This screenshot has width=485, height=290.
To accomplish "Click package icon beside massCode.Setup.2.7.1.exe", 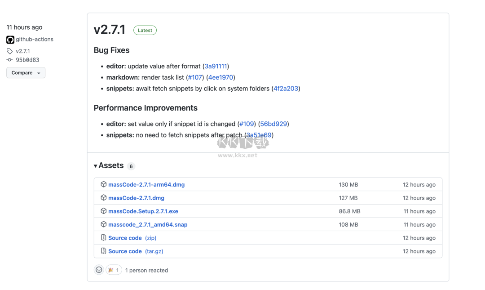I will coord(103,211).
